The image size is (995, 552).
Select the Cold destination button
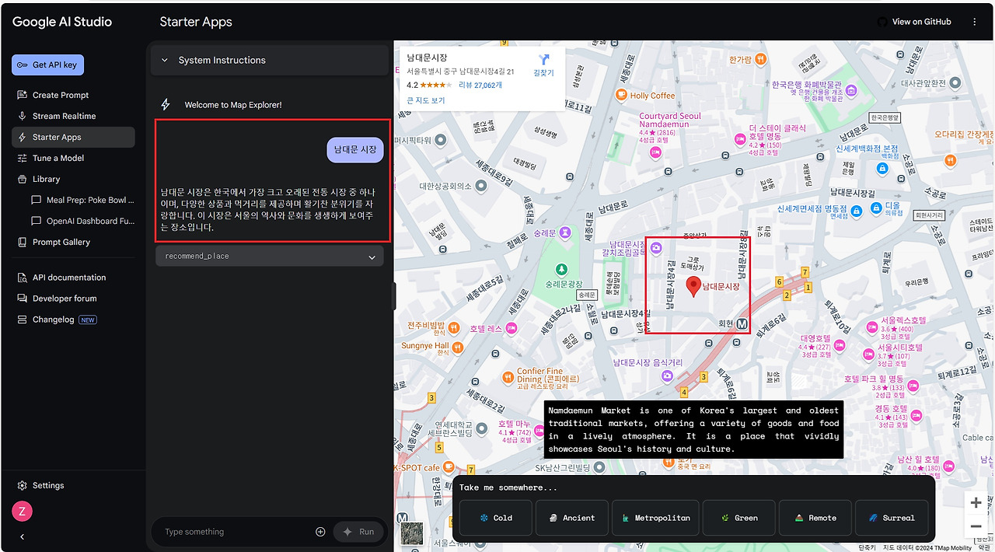click(495, 518)
